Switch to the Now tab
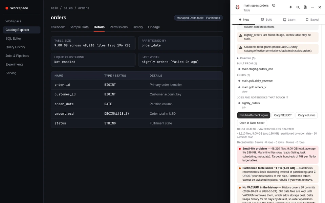The height and width of the screenshot is (203, 325). click(x=244, y=20)
